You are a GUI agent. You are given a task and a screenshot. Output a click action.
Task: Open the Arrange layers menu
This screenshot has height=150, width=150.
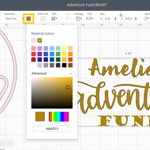[x=79, y=19]
